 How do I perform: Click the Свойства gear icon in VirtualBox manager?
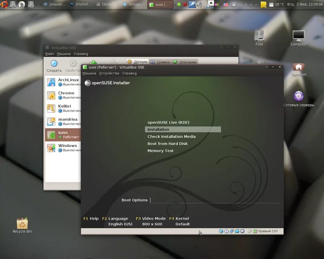click(x=73, y=64)
